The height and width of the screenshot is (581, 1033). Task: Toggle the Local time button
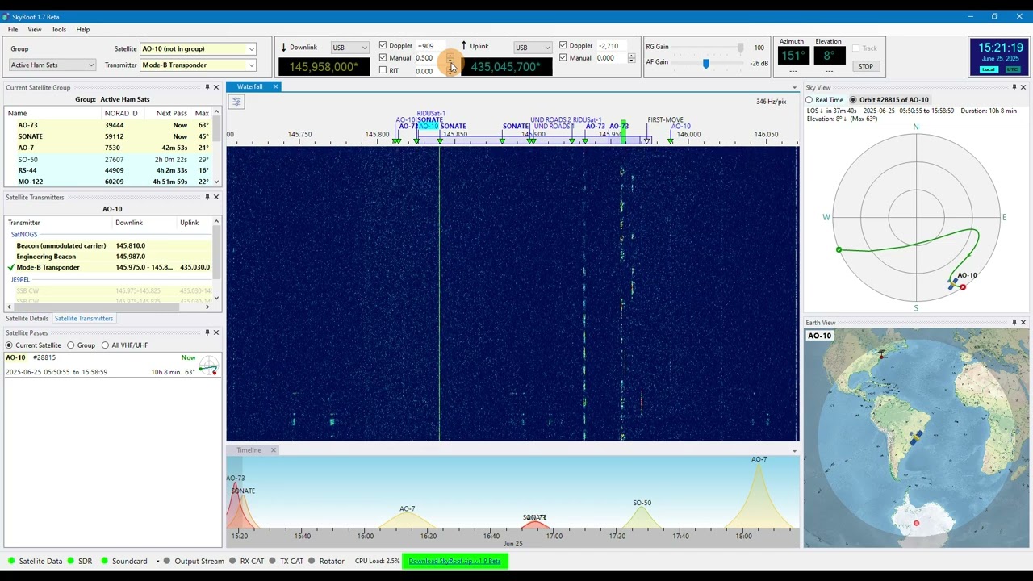coord(989,69)
